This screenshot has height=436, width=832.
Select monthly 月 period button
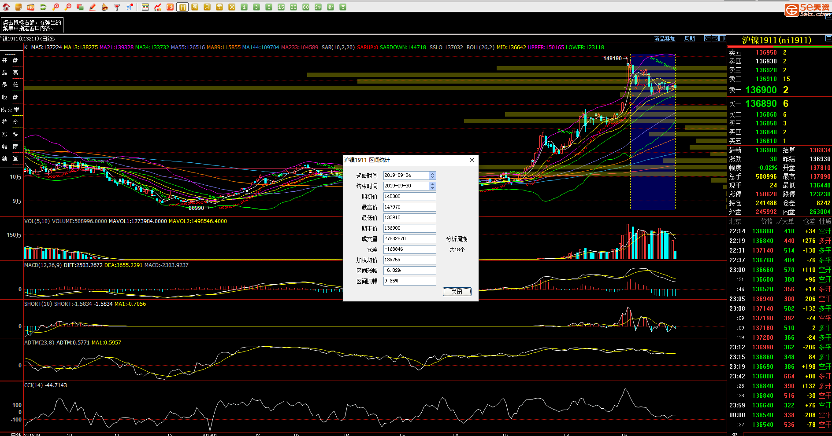point(207,7)
